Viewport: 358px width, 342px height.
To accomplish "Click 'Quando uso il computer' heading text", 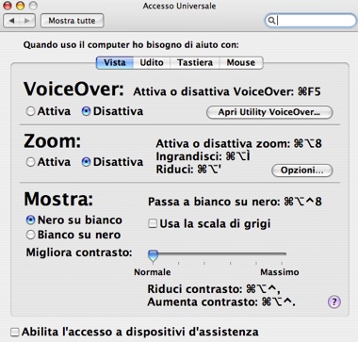I will [x=131, y=45].
